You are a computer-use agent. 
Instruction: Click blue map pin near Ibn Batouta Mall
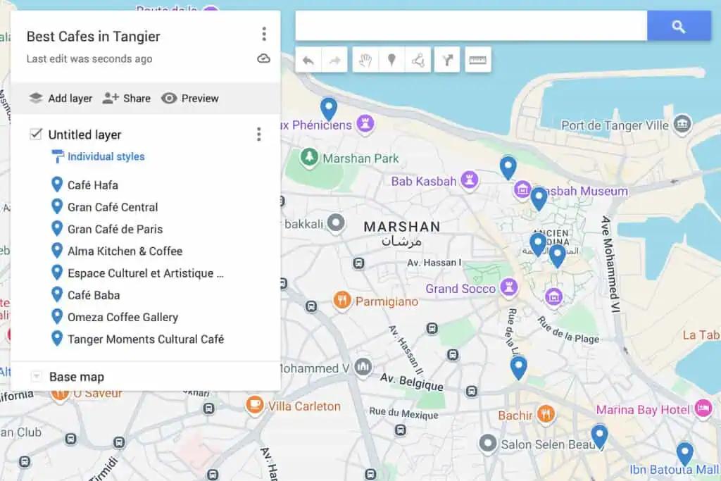tap(684, 454)
